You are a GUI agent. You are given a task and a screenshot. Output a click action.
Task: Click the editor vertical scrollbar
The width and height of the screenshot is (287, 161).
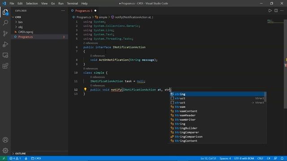click(x=286, y=64)
